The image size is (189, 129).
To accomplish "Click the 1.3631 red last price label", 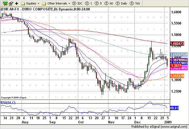I will pyautogui.click(x=176, y=66).
